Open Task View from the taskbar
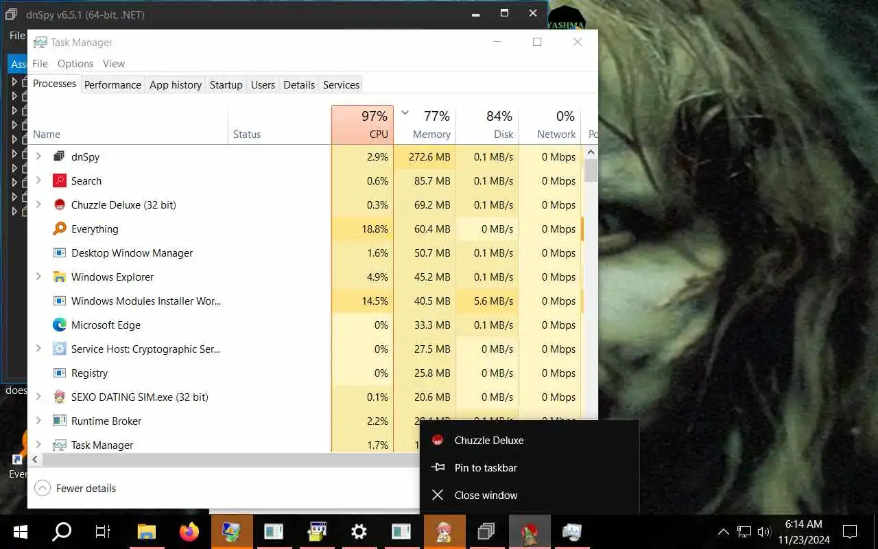This screenshot has height=549, width=878. [x=103, y=532]
